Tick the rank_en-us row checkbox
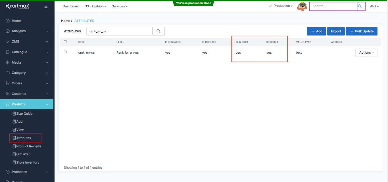 click(65, 52)
